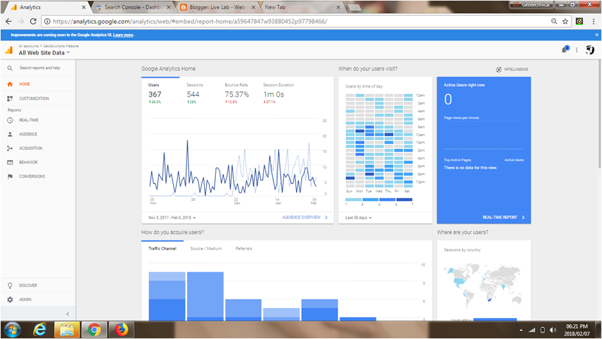The width and height of the screenshot is (602, 339).
Task: Click the browser extension icon beside star
Action: coord(579,21)
